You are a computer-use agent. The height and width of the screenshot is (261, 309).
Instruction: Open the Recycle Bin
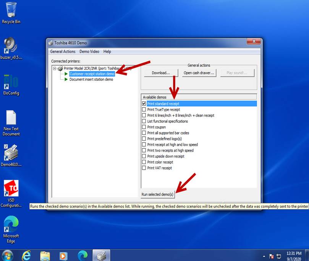pos(11,11)
